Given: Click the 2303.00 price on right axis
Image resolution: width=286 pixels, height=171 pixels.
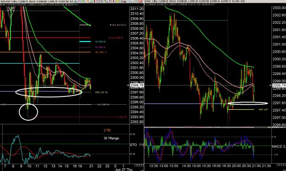Looking at the screenshot, I should [x=279, y=8].
